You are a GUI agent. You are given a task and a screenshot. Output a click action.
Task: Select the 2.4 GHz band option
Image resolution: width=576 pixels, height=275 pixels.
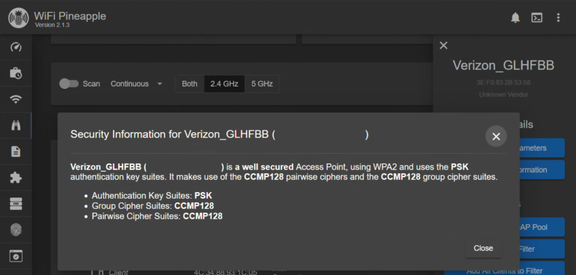click(224, 84)
